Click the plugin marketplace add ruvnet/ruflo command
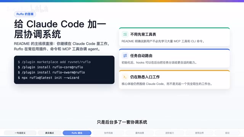Image resolution: width=244 pixels, height=137 pixels. point(54,62)
